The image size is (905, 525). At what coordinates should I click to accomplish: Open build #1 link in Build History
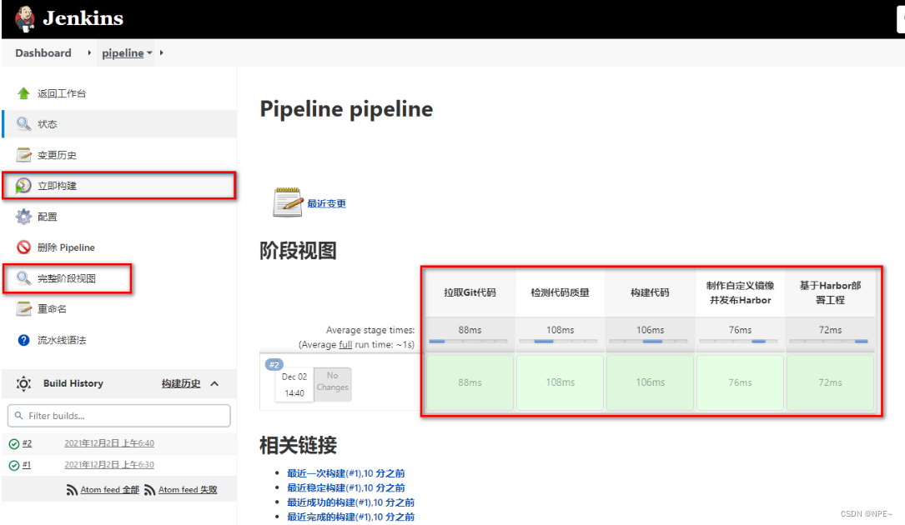pos(27,464)
